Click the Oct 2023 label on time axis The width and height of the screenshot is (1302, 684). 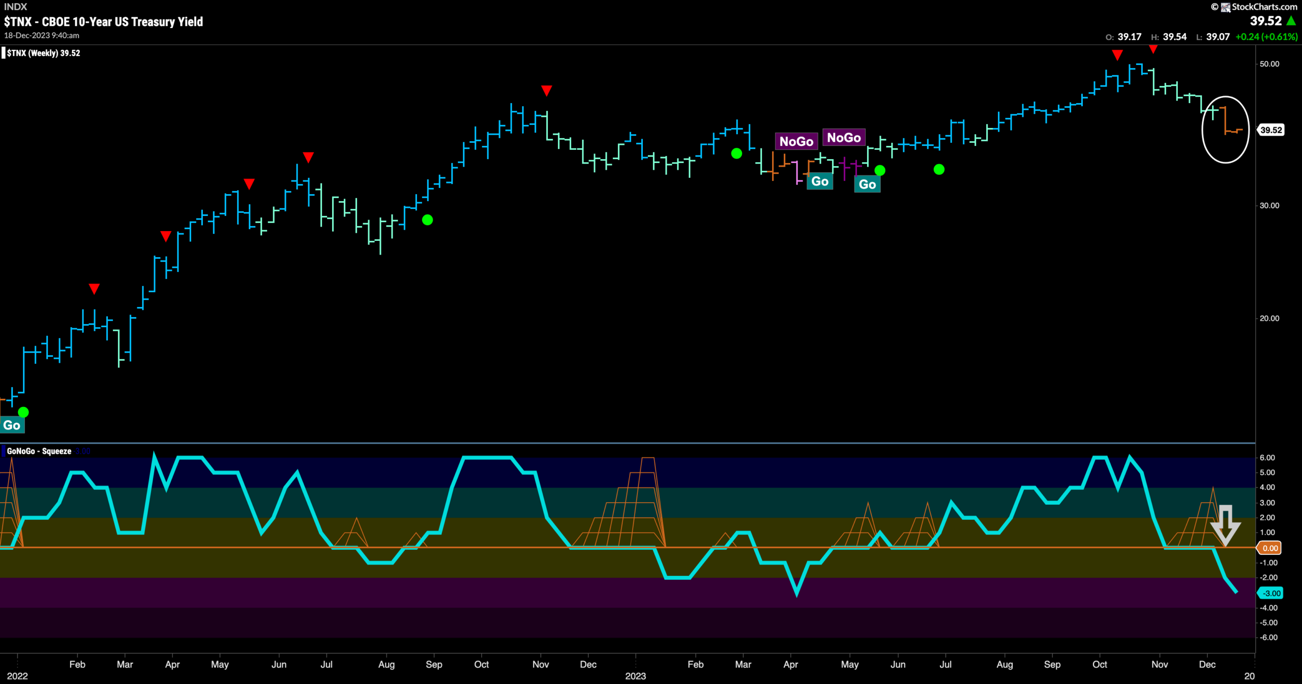pyautogui.click(x=1100, y=664)
